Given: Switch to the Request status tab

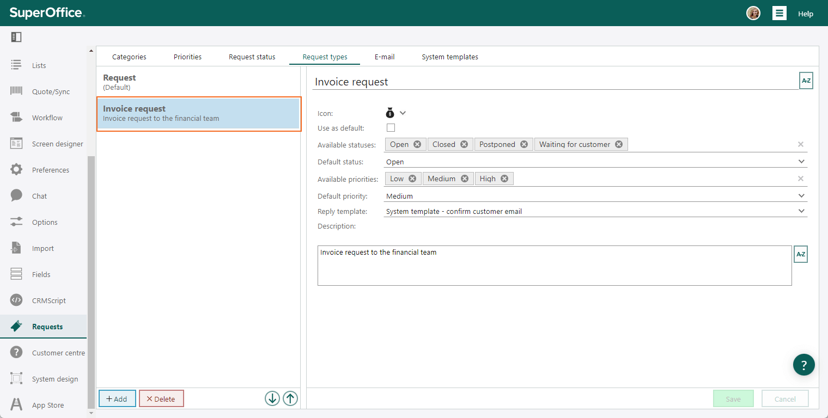Looking at the screenshot, I should [x=252, y=57].
